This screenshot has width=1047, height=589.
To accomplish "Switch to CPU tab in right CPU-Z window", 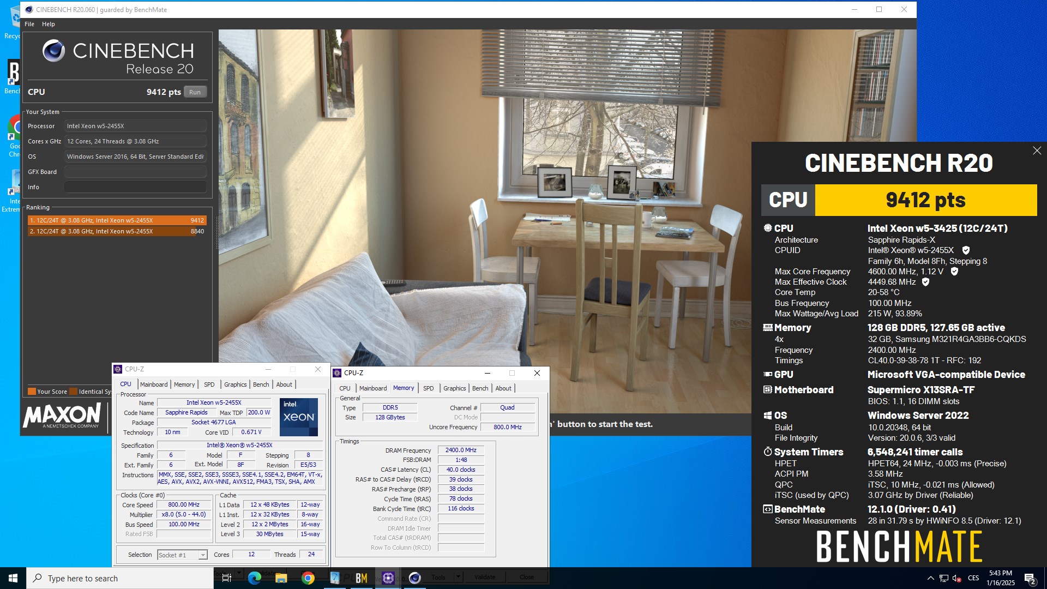I will [x=345, y=388].
